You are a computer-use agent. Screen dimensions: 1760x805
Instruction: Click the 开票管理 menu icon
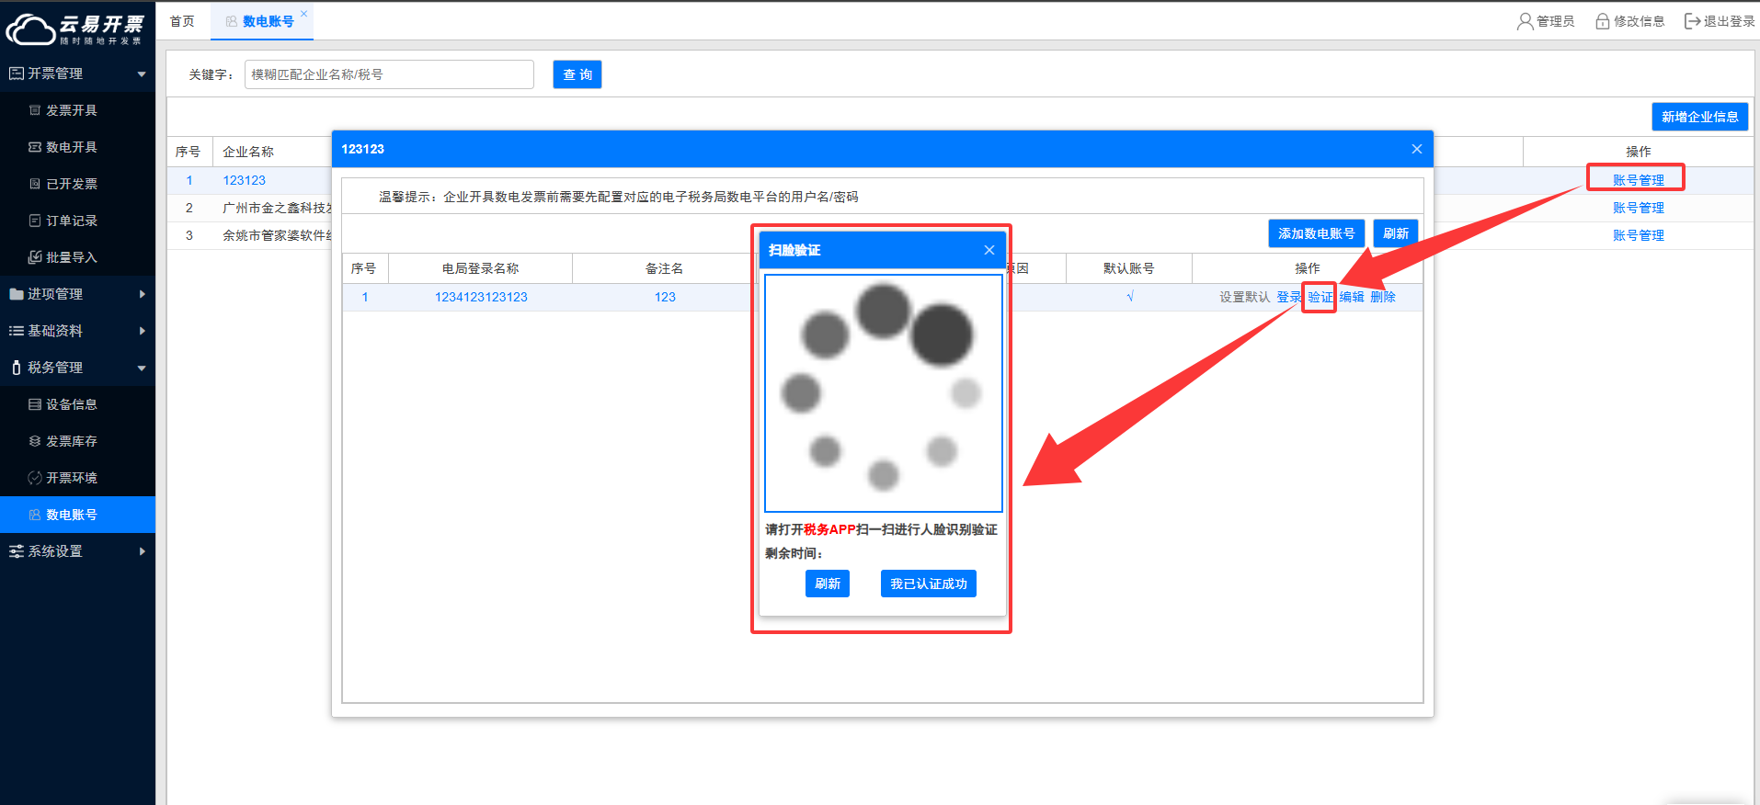[x=16, y=74]
